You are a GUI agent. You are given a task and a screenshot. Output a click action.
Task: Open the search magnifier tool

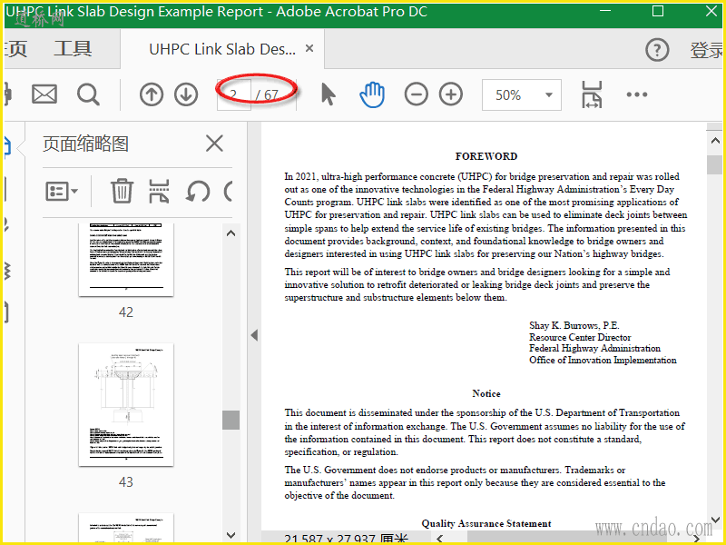click(87, 94)
